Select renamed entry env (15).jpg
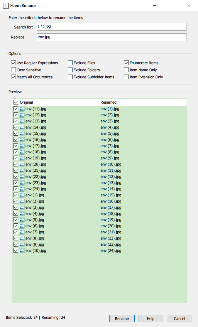Screen dimensions: 198x327 111,195
